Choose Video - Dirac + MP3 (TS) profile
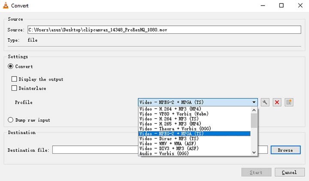This screenshot has width=309, height=181. [194, 138]
